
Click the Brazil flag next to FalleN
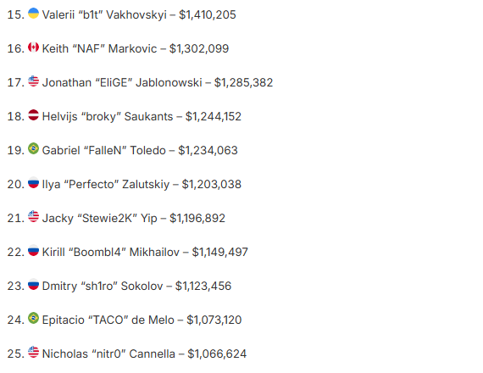point(33,148)
